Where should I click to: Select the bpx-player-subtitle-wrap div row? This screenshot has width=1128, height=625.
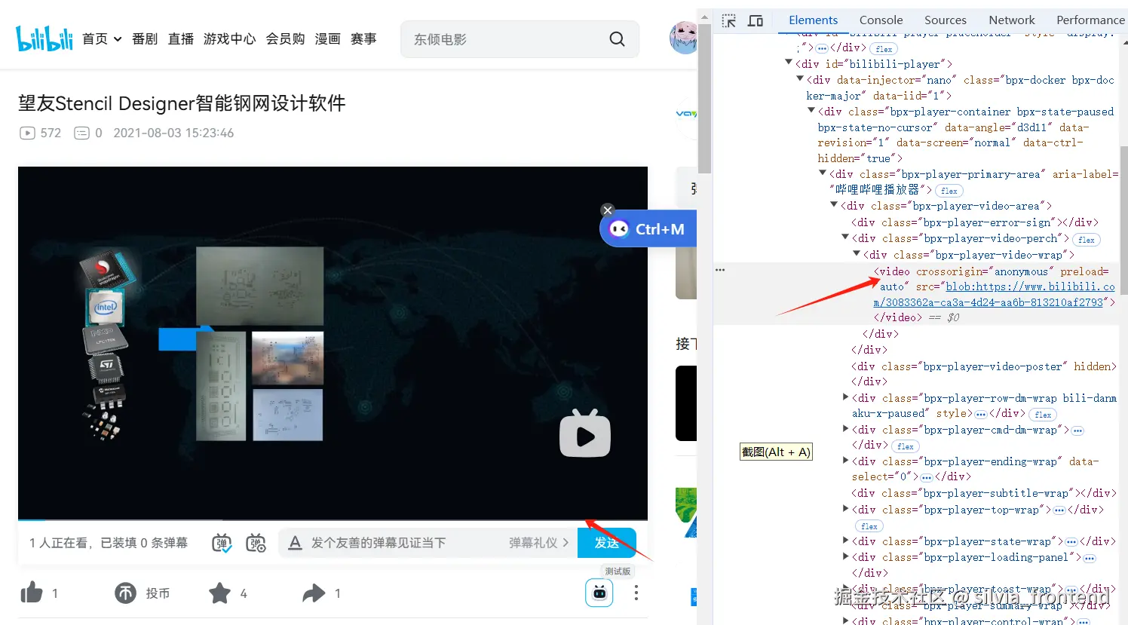click(983, 493)
